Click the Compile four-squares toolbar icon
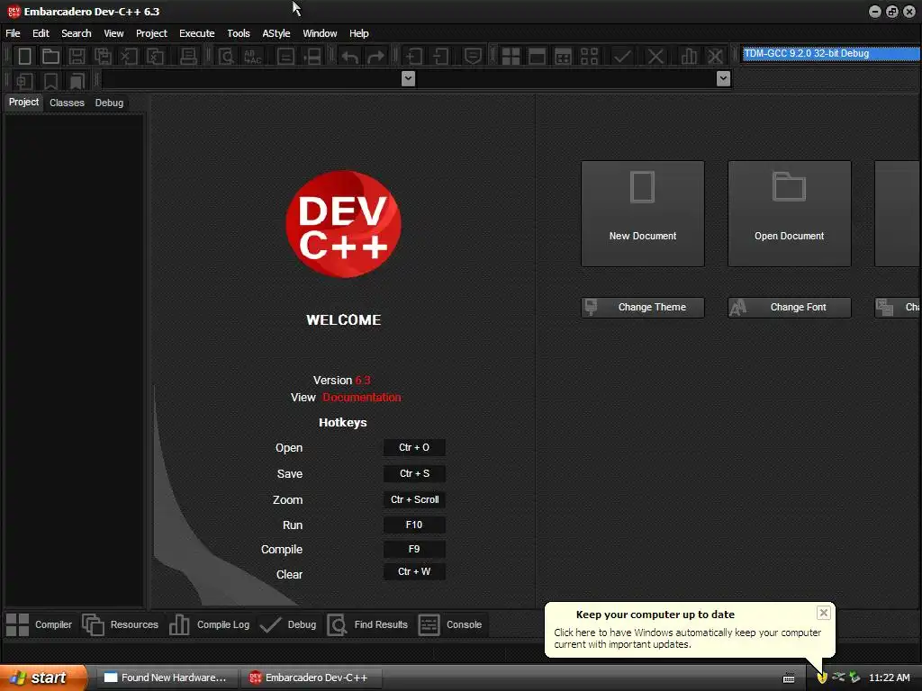 (x=511, y=57)
